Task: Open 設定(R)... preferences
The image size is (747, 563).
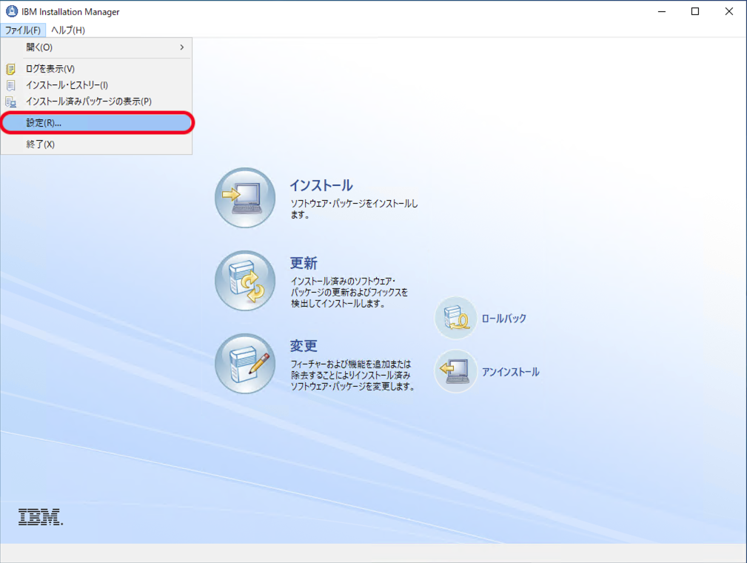Action: pyautogui.click(x=96, y=123)
